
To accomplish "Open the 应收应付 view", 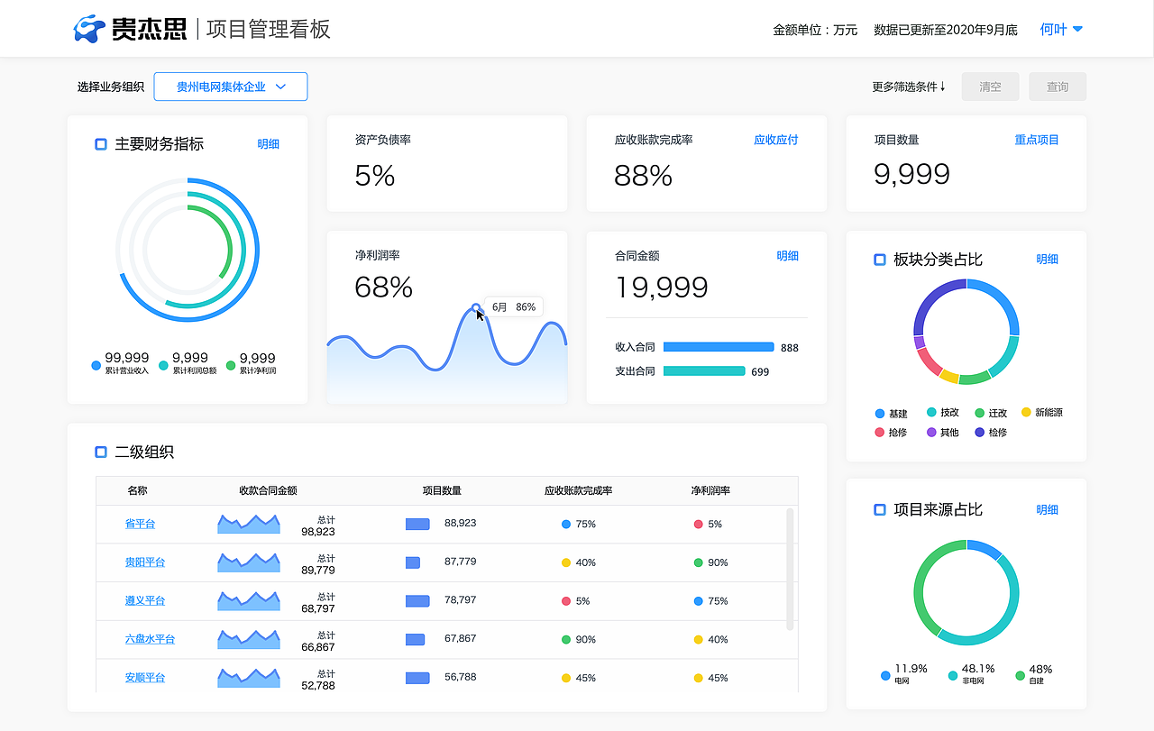I will coord(776,140).
